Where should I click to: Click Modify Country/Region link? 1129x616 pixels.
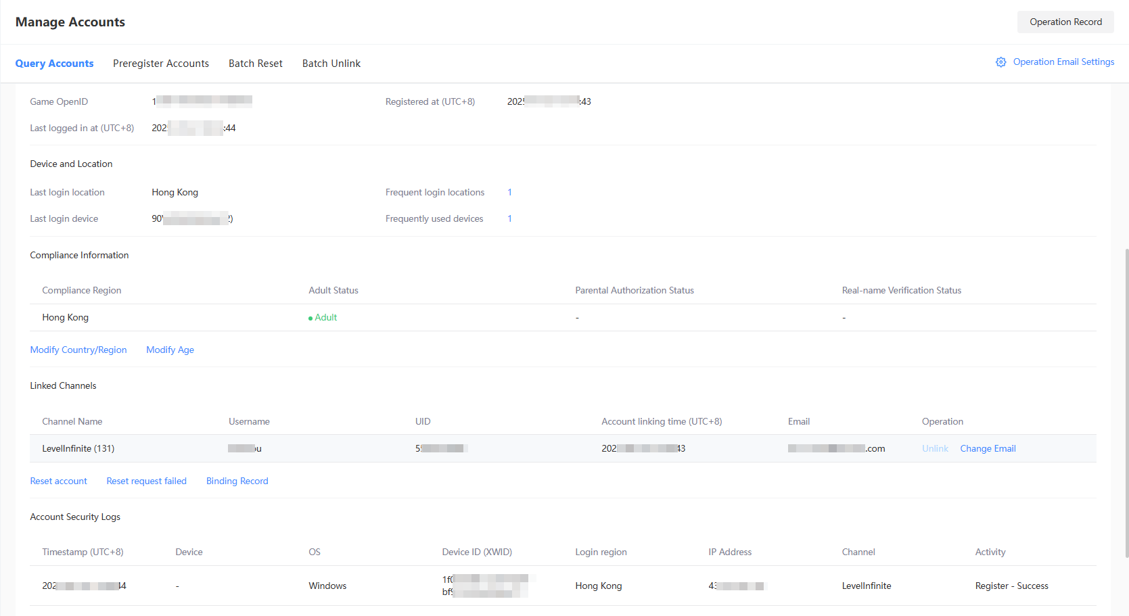pyautogui.click(x=78, y=350)
